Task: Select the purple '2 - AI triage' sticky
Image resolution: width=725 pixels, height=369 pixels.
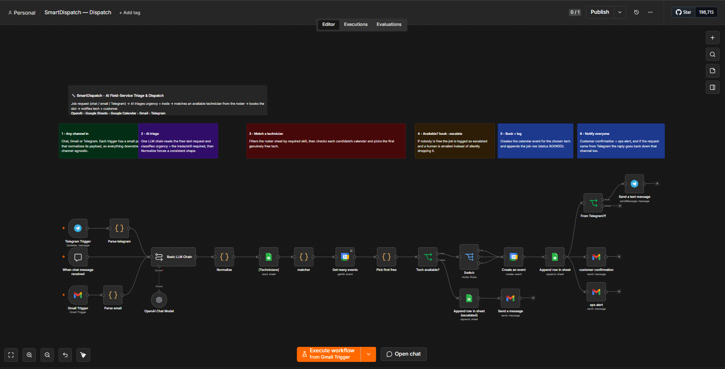Action: click(x=178, y=141)
